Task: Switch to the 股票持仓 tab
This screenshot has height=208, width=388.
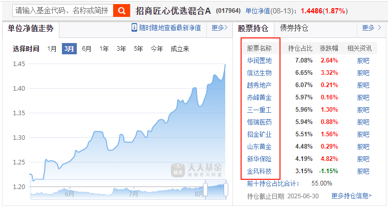Action: coord(253,29)
